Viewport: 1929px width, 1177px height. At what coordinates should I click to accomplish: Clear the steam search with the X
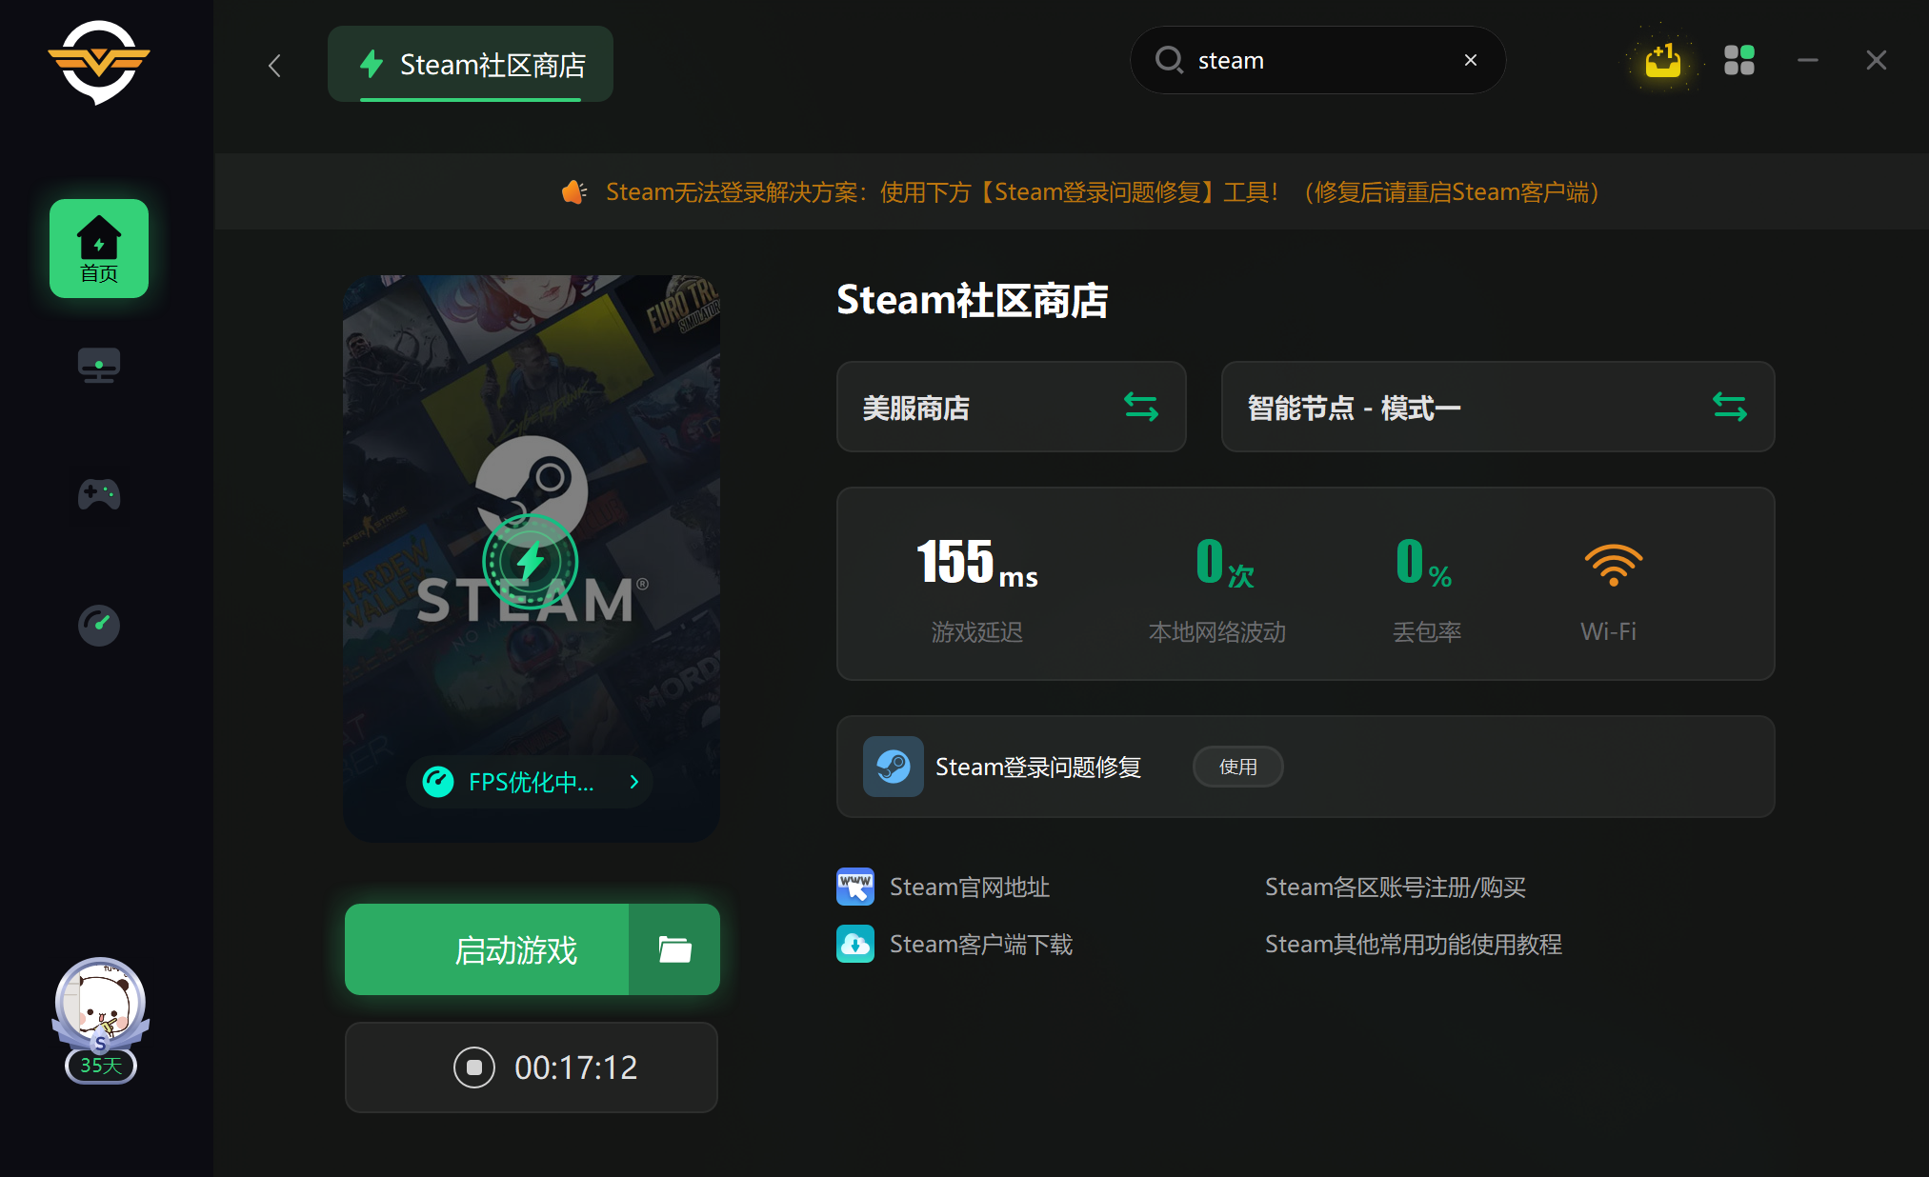(1470, 59)
